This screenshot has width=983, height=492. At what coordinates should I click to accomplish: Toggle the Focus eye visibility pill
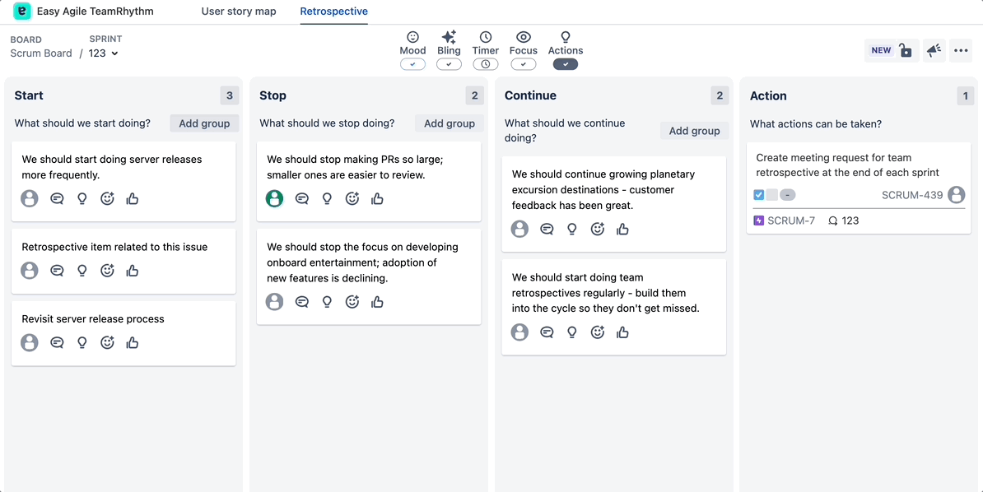pyautogui.click(x=524, y=64)
